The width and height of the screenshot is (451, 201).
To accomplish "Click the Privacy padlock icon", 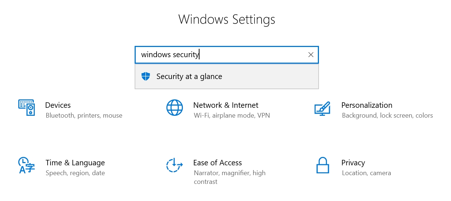I will click(x=322, y=165).
